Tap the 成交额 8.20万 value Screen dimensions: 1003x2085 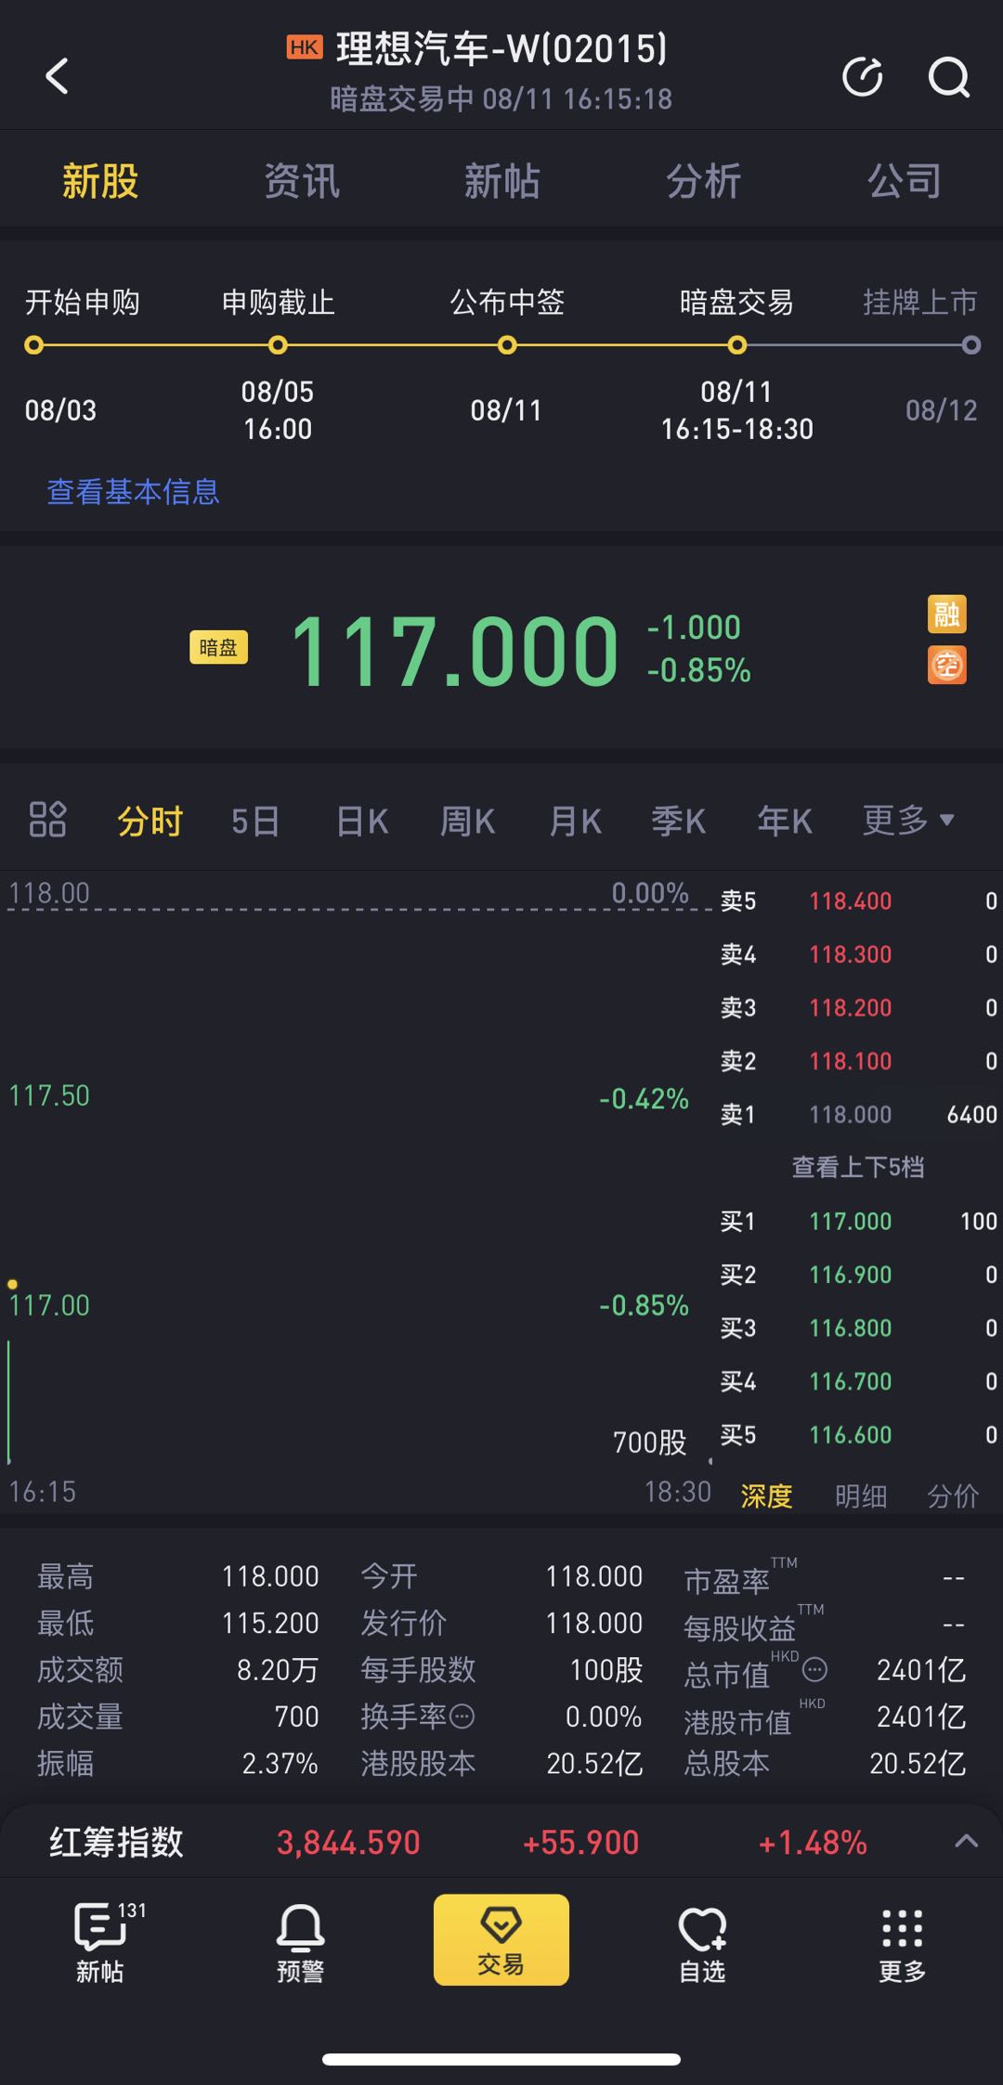[278, 1669]
